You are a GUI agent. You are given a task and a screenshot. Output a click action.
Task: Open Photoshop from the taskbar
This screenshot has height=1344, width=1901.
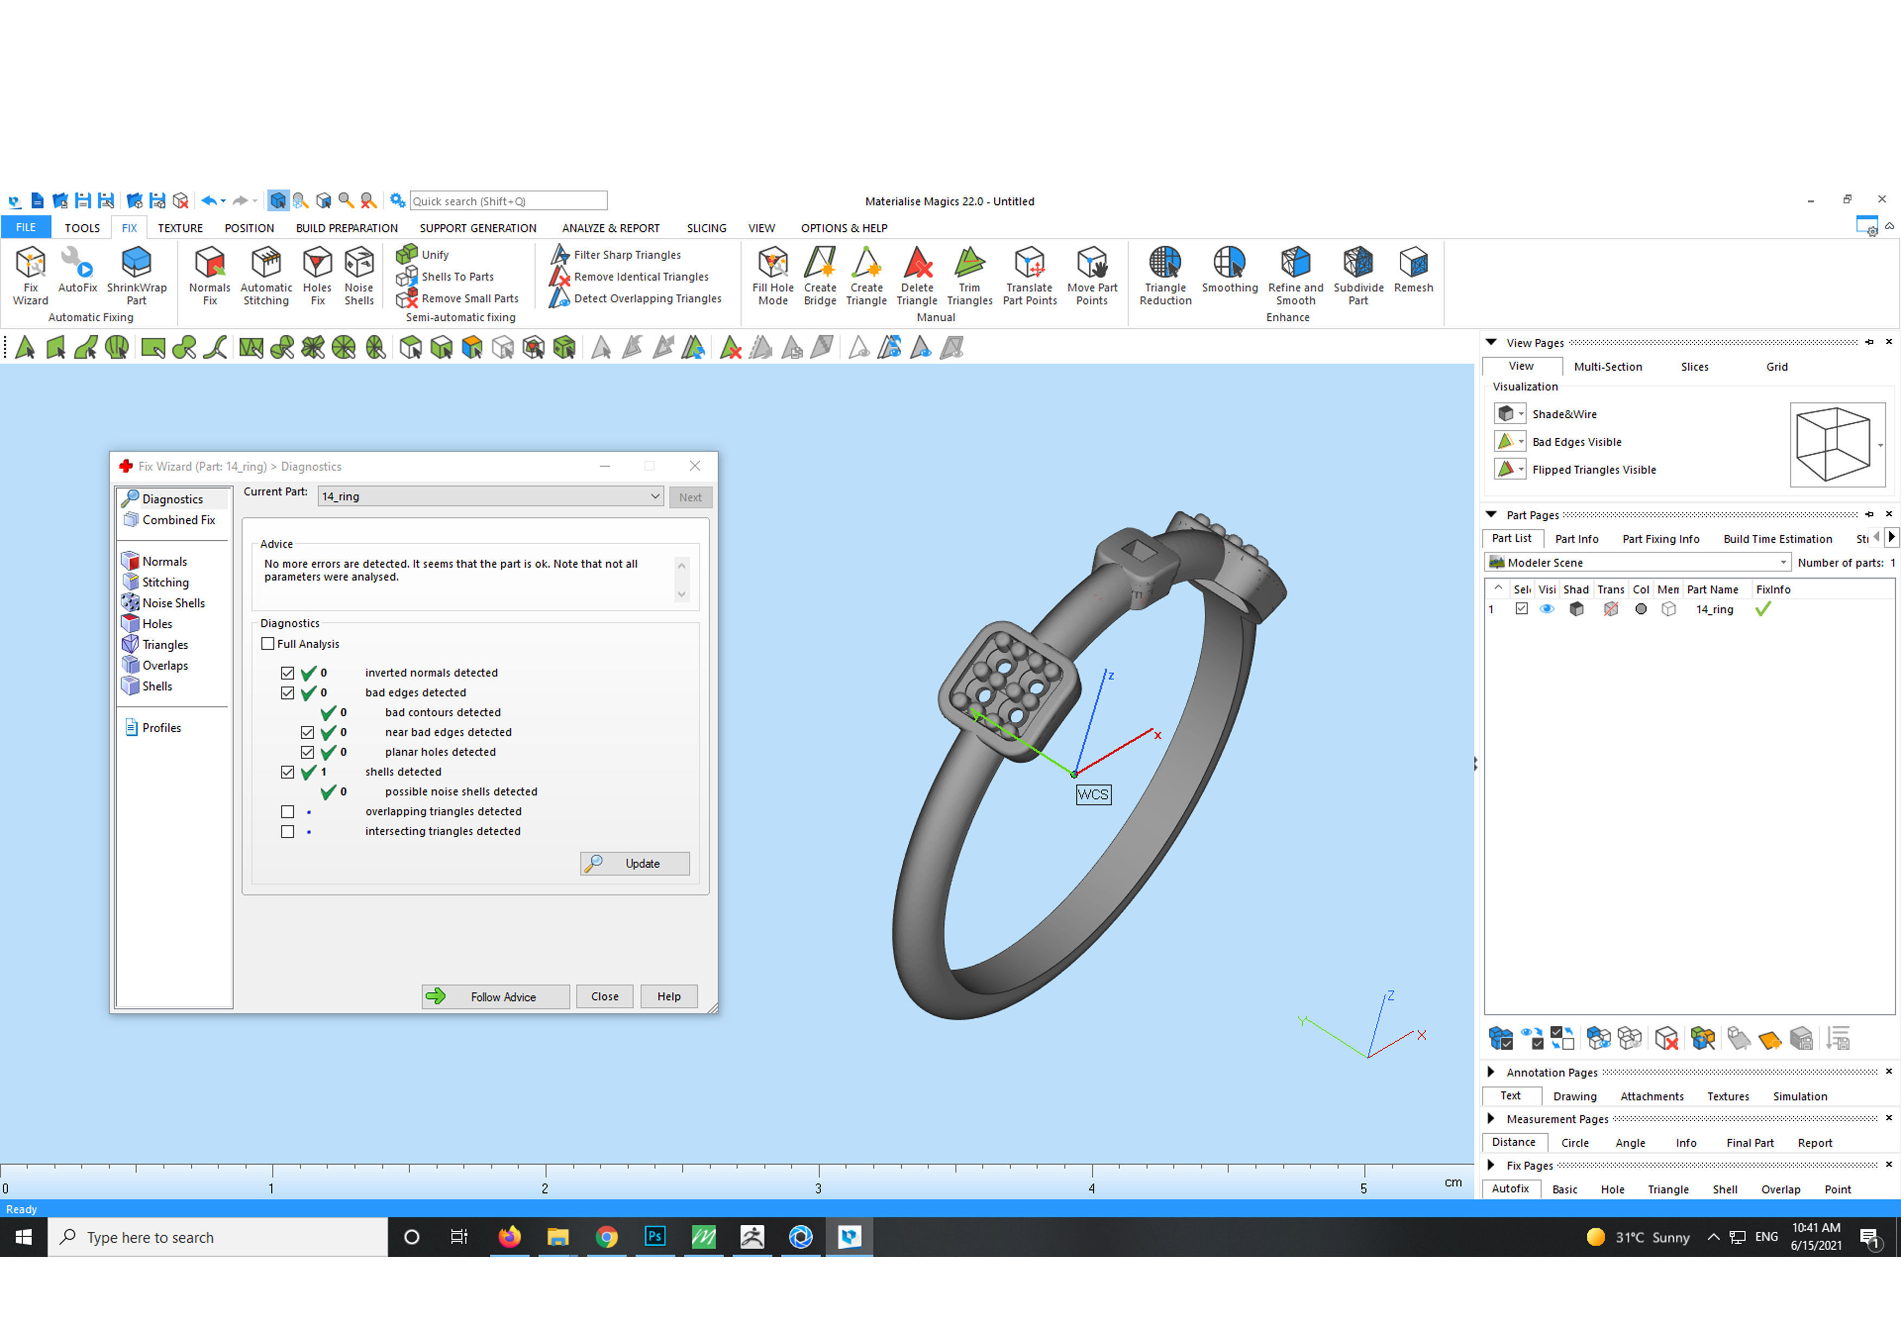654,1236
